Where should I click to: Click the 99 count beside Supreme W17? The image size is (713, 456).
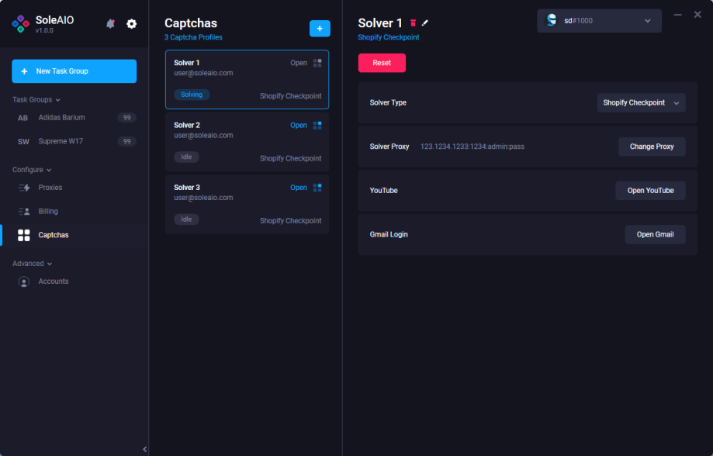127,141
